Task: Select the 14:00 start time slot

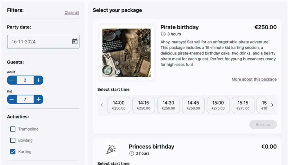Action: (119, 105)
